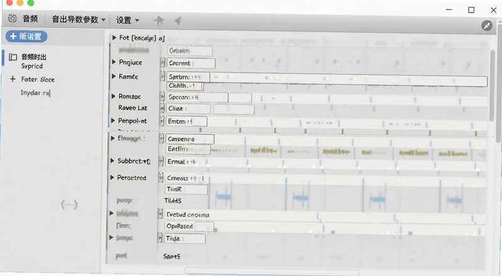This screenshot has height=276, width=502.
Task: Select the Sypricd sidebar entry
Action: coord(32,66)
